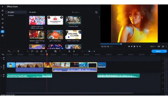Zoom in timeline with plus icon
This screenshot has width=168, height=100.
(x=94, y=51)
